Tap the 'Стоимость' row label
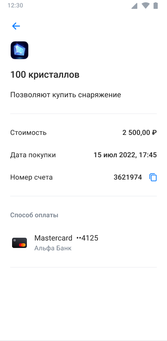 coord(28,133)
